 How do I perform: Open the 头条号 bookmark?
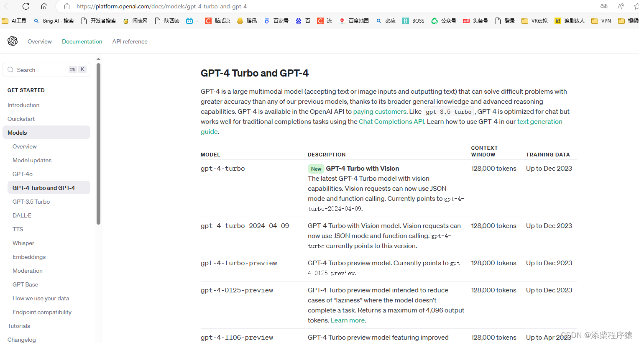pyautogui.click(x=475, y=21)
